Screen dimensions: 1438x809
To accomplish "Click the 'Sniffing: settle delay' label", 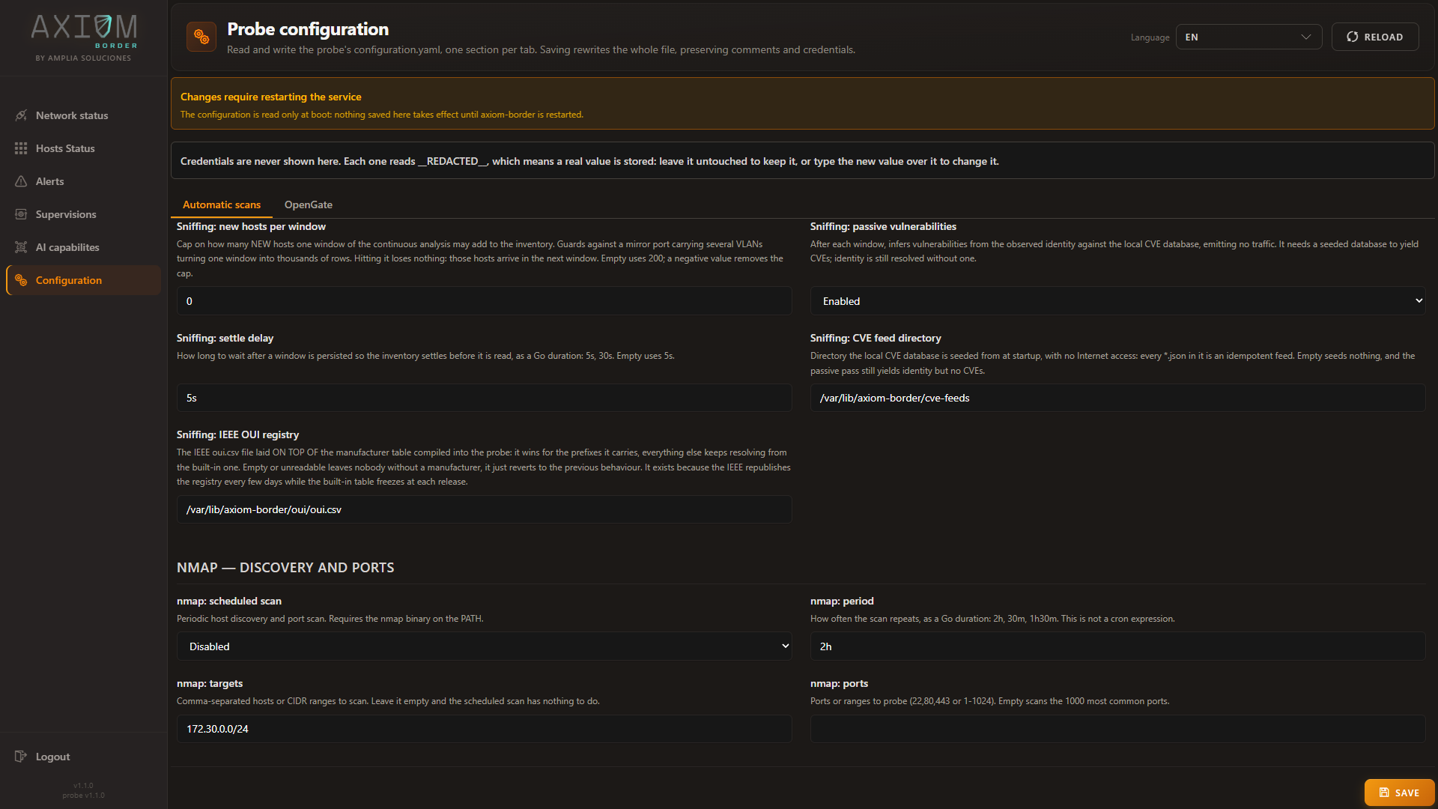I will point(225,338).
